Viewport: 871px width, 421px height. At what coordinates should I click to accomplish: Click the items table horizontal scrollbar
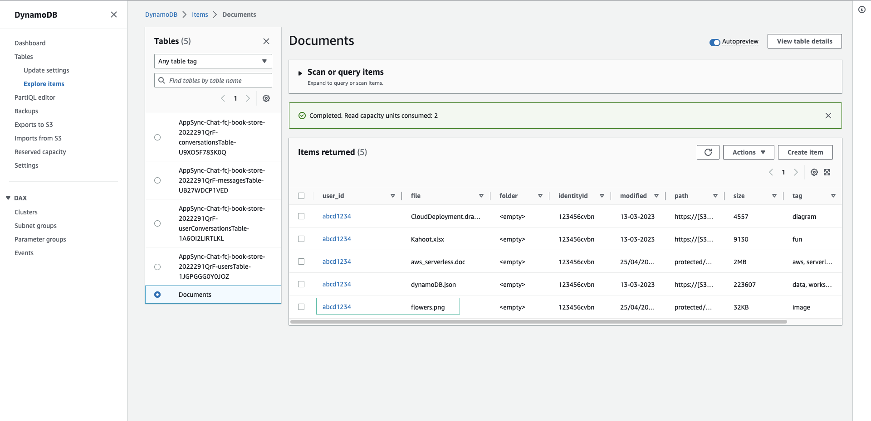538,322
